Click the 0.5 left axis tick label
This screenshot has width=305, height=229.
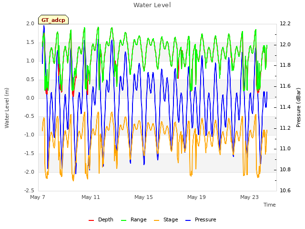click(x=30, y=80)
